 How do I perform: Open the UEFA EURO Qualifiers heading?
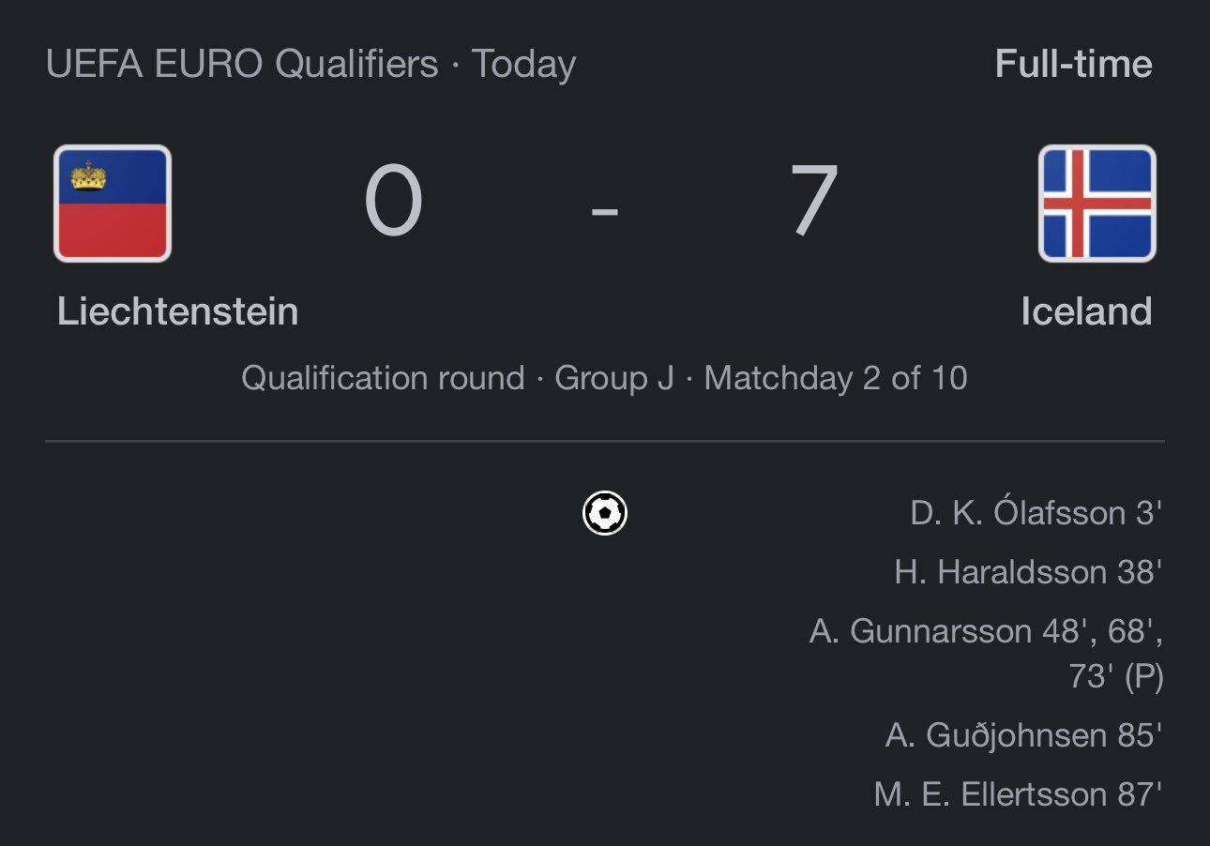(x=242, y=65)
